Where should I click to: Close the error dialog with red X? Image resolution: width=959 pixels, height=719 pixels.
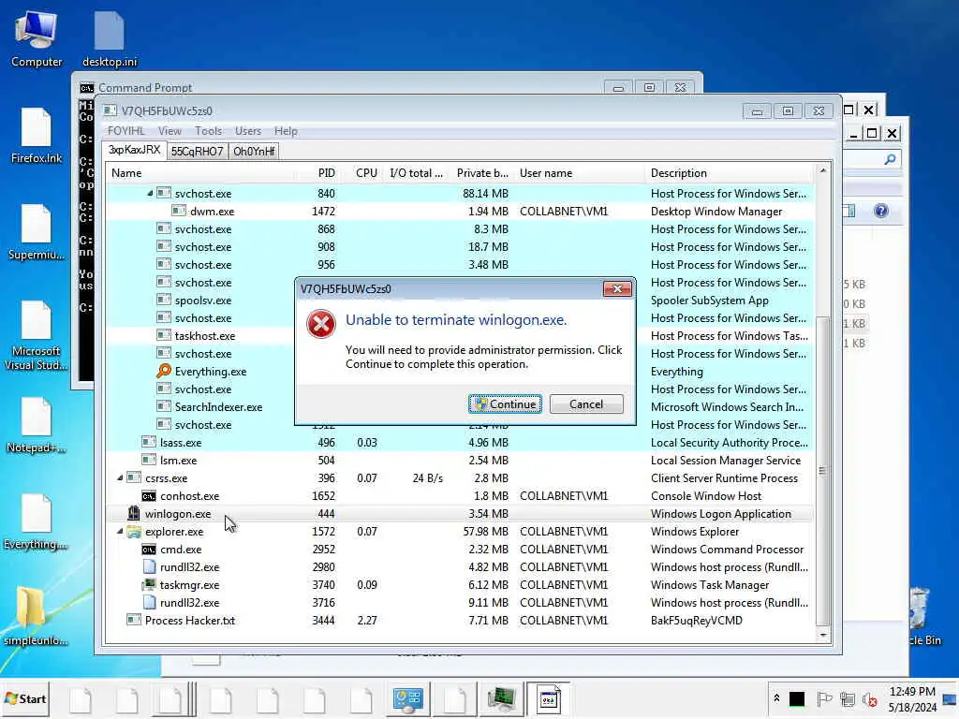pyautogui.click(x=617, y=288)
